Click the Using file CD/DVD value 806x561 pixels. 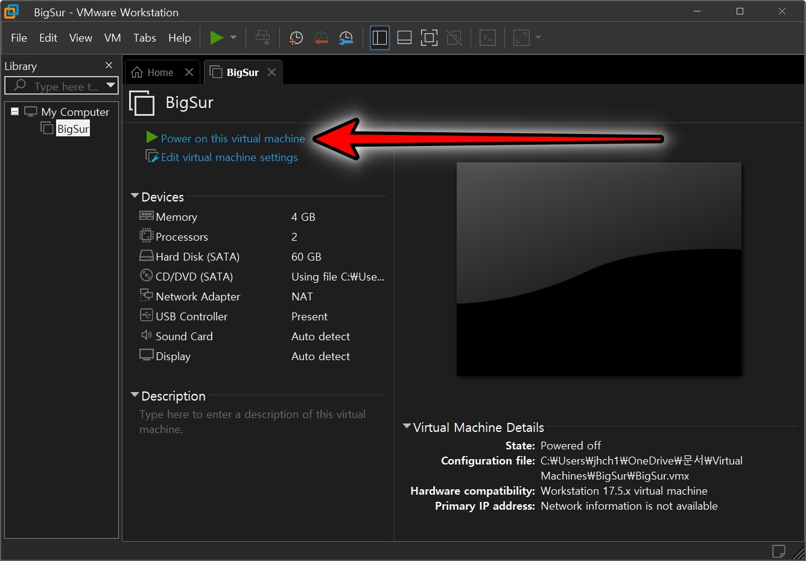pyautogui.click(x=338, y=277)
